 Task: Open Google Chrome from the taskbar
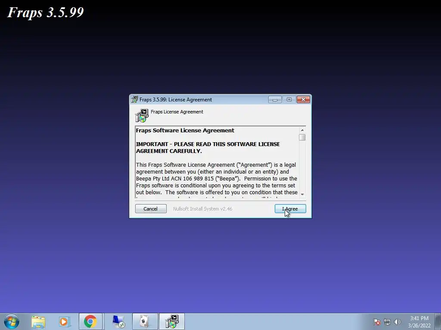90,321
